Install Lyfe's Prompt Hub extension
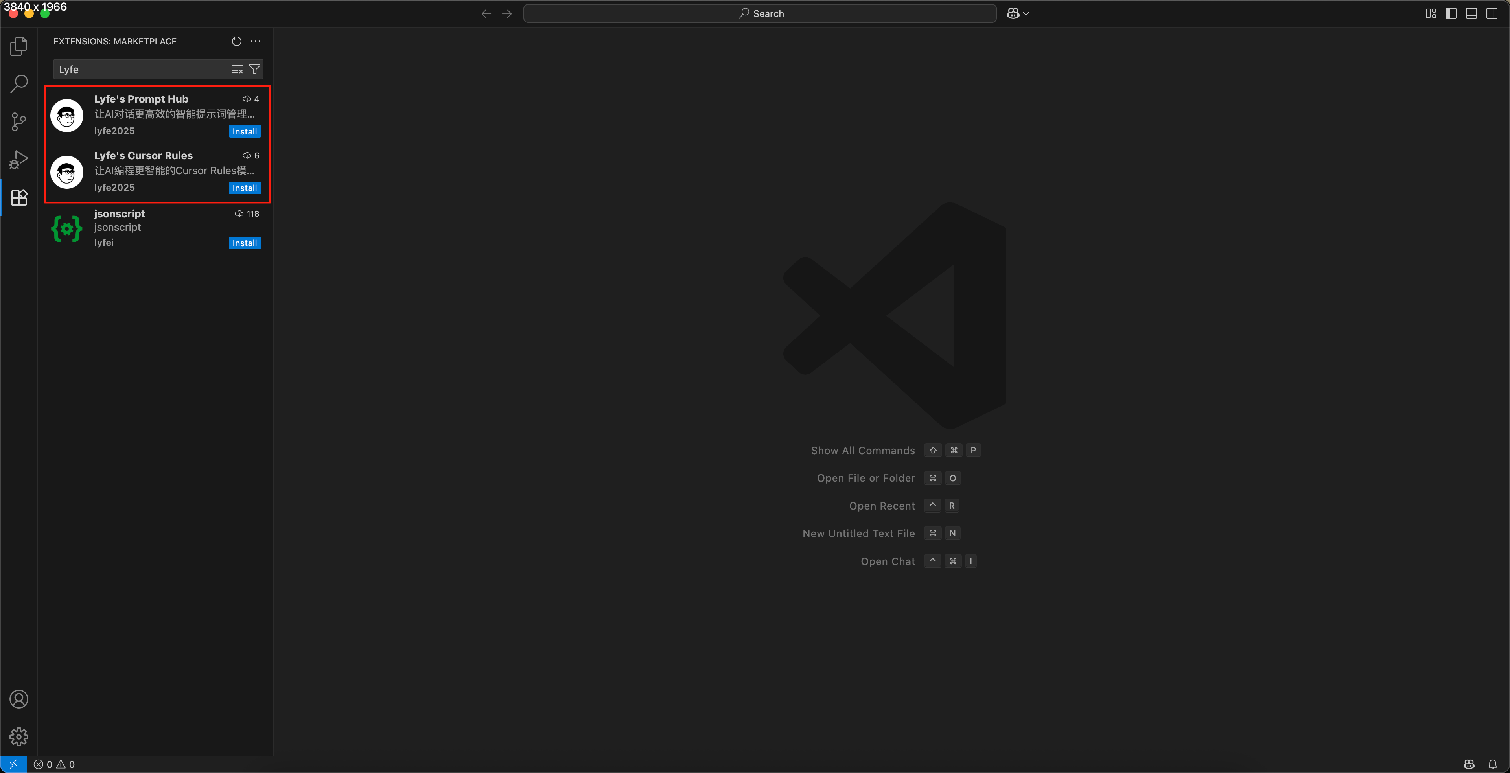This screenshot has width=1510, height=773. [x=245, y=131]
